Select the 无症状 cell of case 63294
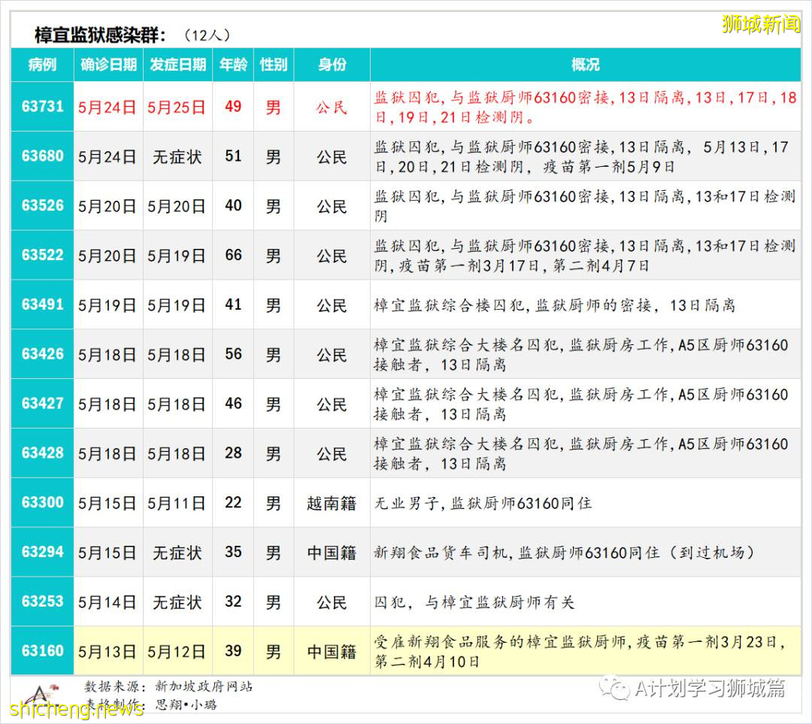This screenshot has width=812, height=724. point(177,553)
